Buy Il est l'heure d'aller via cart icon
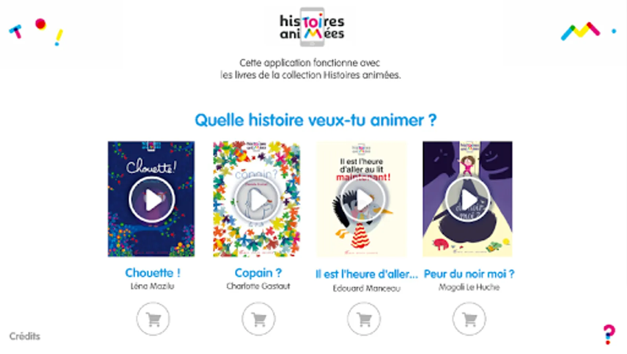 pos(364,319)
